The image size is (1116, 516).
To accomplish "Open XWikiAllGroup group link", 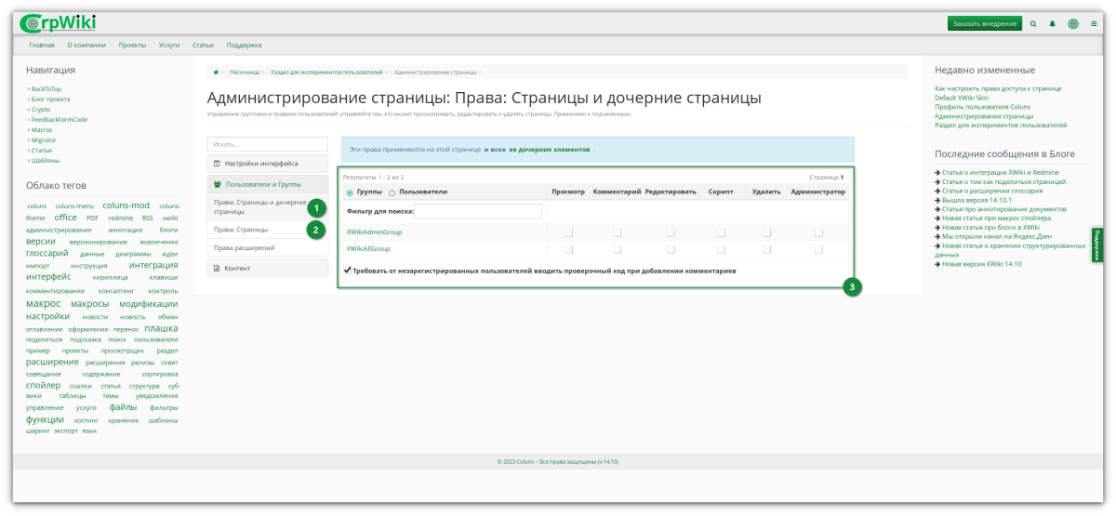I will 368,248.
